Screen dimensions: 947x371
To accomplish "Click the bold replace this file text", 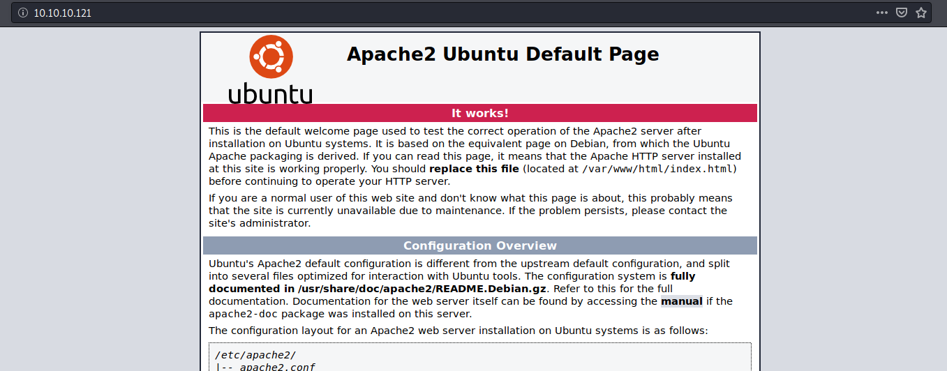I will coord(474,169).
